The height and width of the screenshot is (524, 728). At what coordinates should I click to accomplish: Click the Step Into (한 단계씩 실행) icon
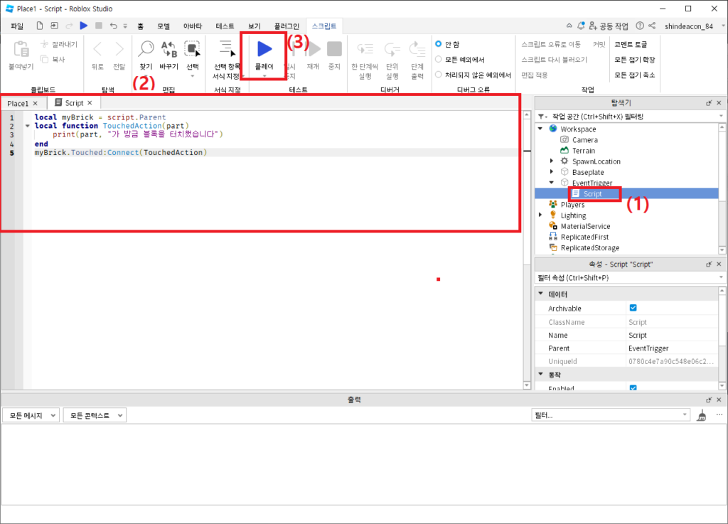click(365, 49)
